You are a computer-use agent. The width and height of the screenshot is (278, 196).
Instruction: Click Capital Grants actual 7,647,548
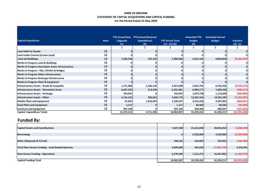point(177,128)
